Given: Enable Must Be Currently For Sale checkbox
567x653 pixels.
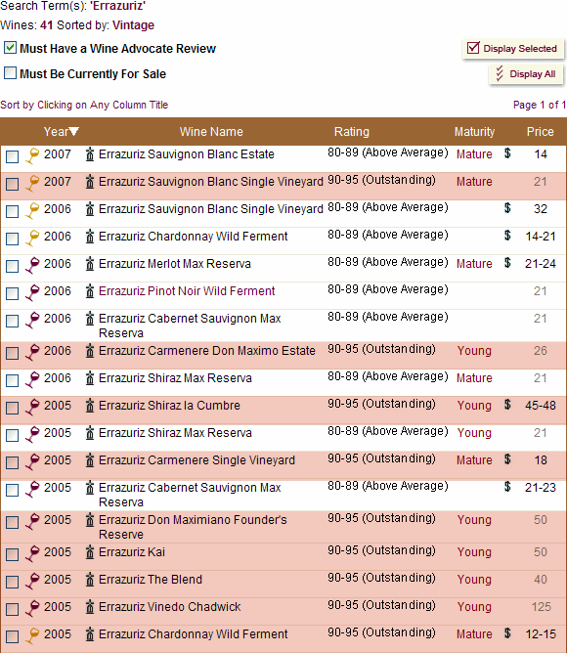Looking at the screenshot, I should pos(11,73).
